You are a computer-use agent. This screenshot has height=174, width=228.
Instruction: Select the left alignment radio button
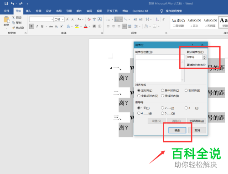[x=139, y=90]
